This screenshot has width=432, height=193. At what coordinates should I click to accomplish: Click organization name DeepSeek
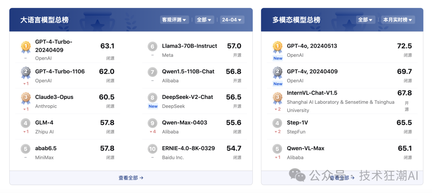tap(173, 106)
